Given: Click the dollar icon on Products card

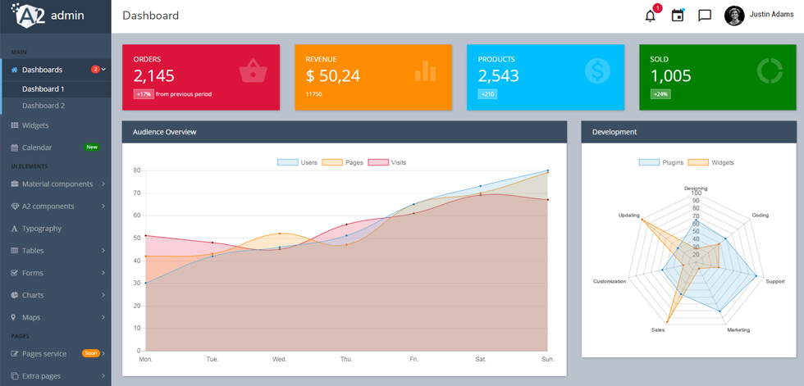Looking at the screenshot, I should pyautogui.click(x=597, y=71).
